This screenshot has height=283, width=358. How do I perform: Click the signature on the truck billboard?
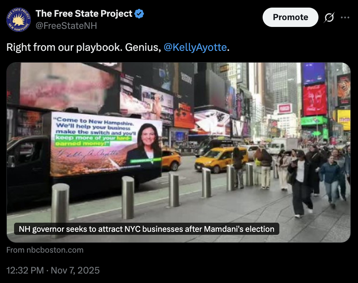point(88,154)
